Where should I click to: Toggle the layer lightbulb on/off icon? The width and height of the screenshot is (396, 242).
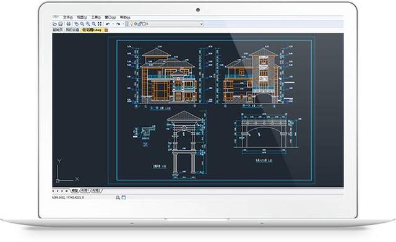tap(132, 24)
